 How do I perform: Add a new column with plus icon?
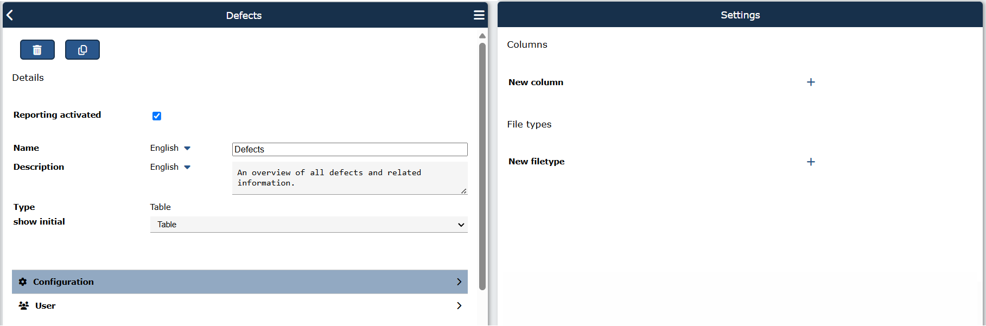[x=811, y=82]
